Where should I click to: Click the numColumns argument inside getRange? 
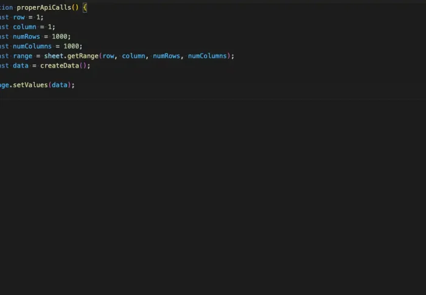coord(207,56)
